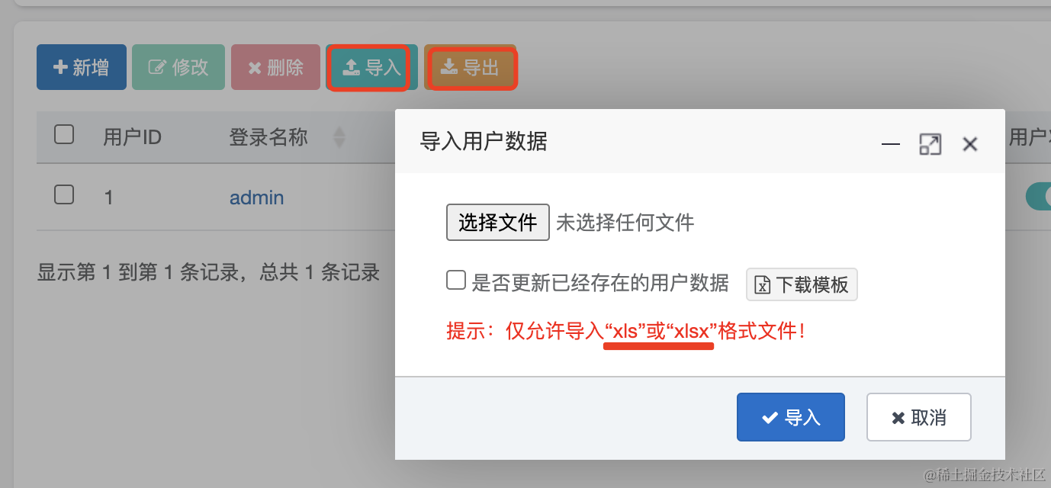Click the 导入用户数据 dialog title
Image resolution: width=1051 pixels, height=488 pixels.
tap(484, 142)
